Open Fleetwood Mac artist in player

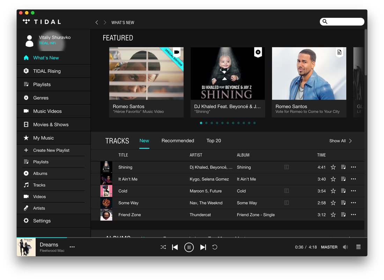[52, 251]
